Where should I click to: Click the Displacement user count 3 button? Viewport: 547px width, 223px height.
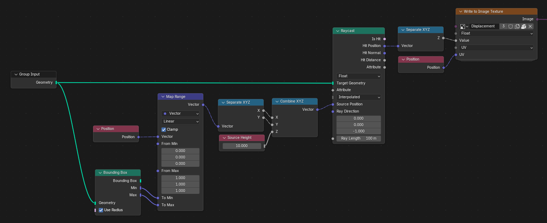(503, 26)
